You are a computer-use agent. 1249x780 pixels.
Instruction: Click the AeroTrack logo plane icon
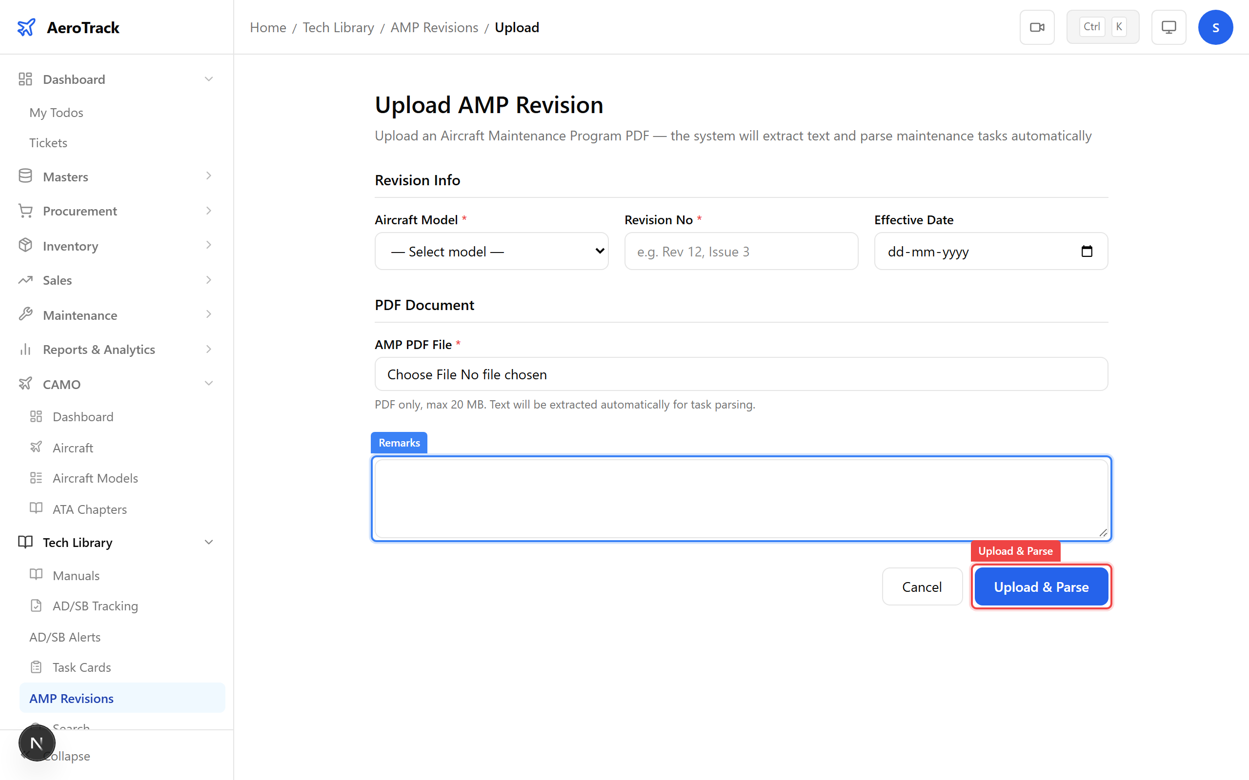(26, 27)
